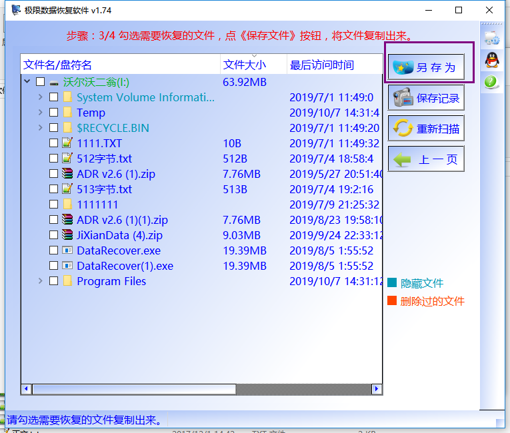The width and height of the screenshot is (510, 433).
Task: Click the drive icon for 沃尔沃二翁(I:)
Action: (x=54, y=83)
